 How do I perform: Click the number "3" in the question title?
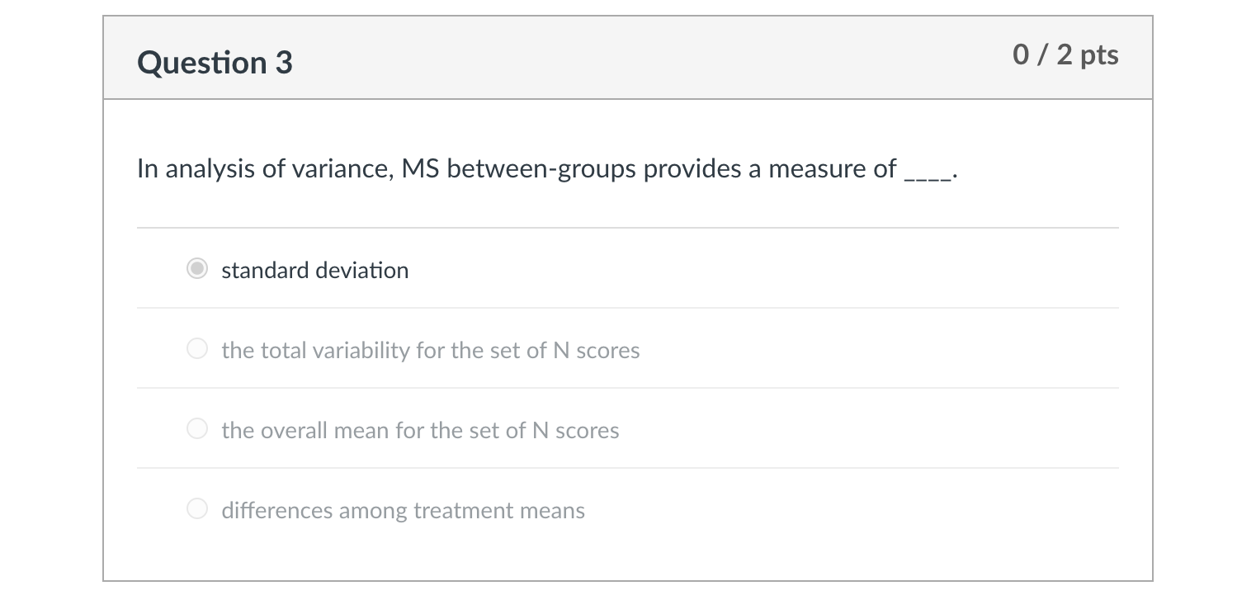pyautogui.click(x=283, y=63)
